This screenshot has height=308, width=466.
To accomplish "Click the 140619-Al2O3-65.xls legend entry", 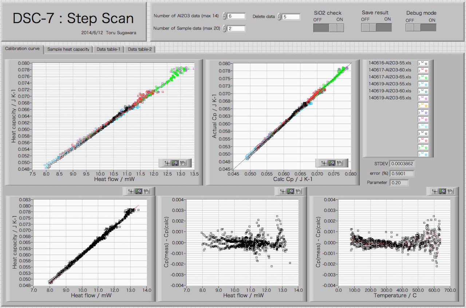I will 390,98.
